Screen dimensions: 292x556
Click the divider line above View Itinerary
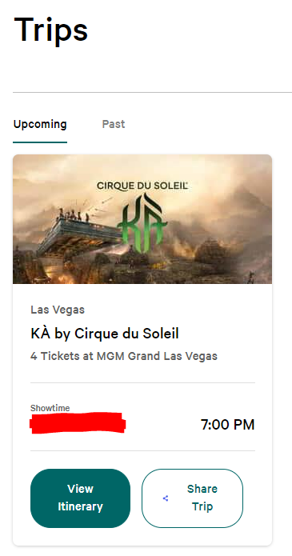point(142,450)
